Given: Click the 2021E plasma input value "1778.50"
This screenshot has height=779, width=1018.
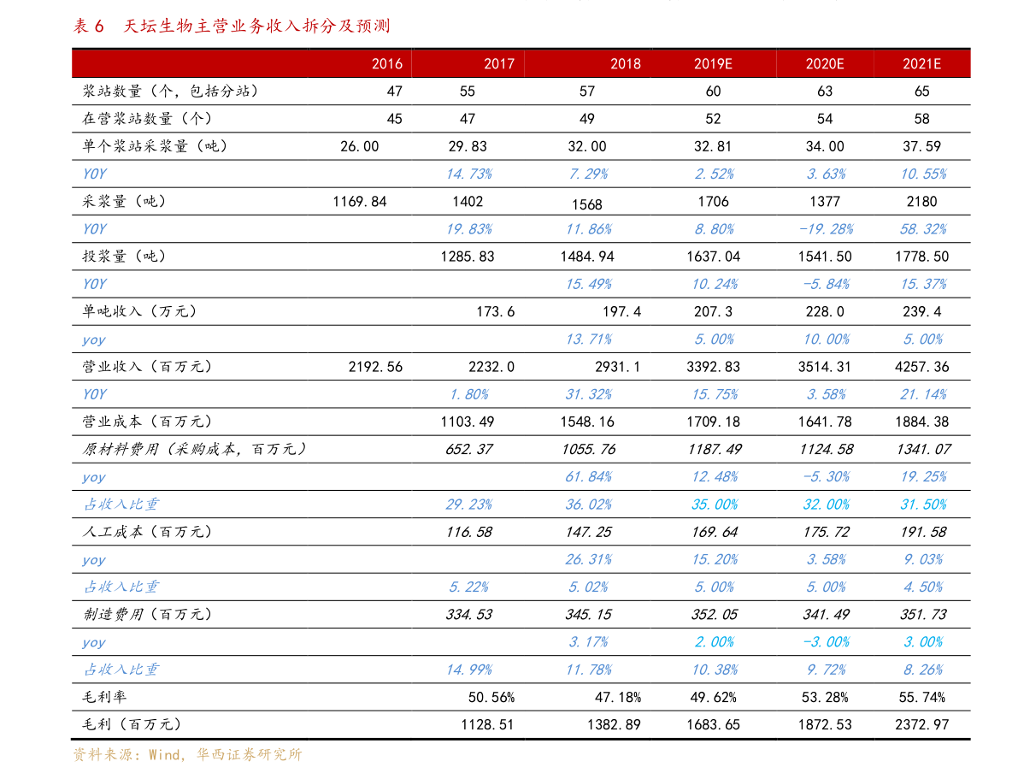Looking at the screenshot, I should pyautogui.click(x=922, y=257).
